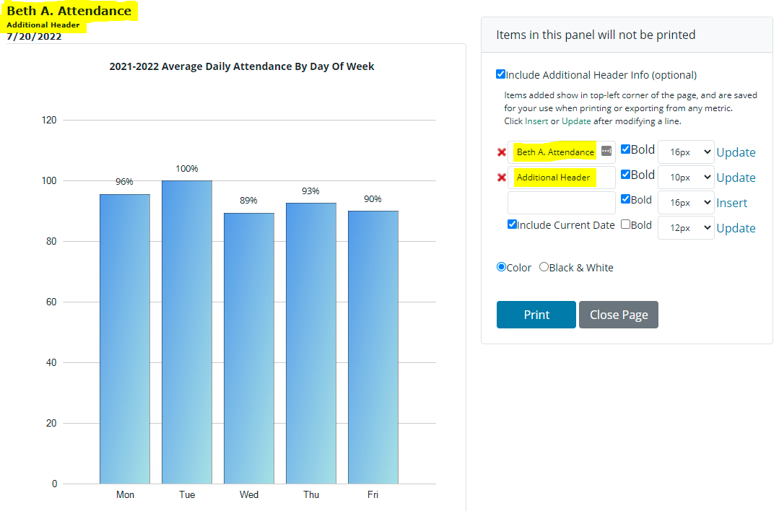The width and height of the screenshot is (779, 511).
Task: Toggle Bold for the new blank line
Action: click(626, 200)
